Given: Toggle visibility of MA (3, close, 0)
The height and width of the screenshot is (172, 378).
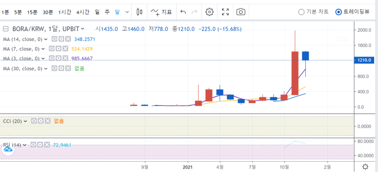Looking at the screenshot, I should pyautogui.click(x=52, y=58).
